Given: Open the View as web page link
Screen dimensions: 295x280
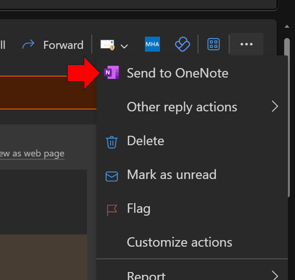Looking at the screenshot, I should 32,154.
